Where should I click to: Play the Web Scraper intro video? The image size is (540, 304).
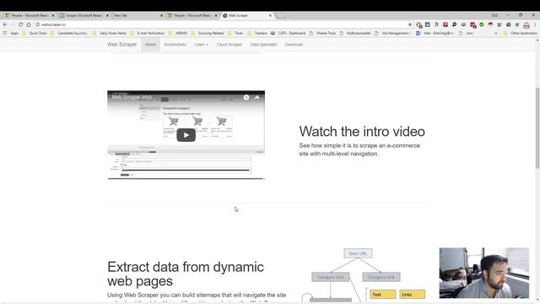(x=186, y=135)
